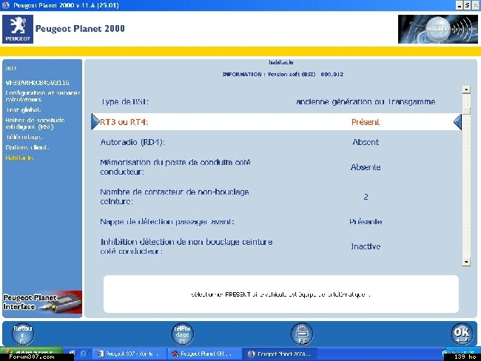Click the Internet Explorer quick launch icon
Viewport: 481px width, 361px height.
pos(84,354)
